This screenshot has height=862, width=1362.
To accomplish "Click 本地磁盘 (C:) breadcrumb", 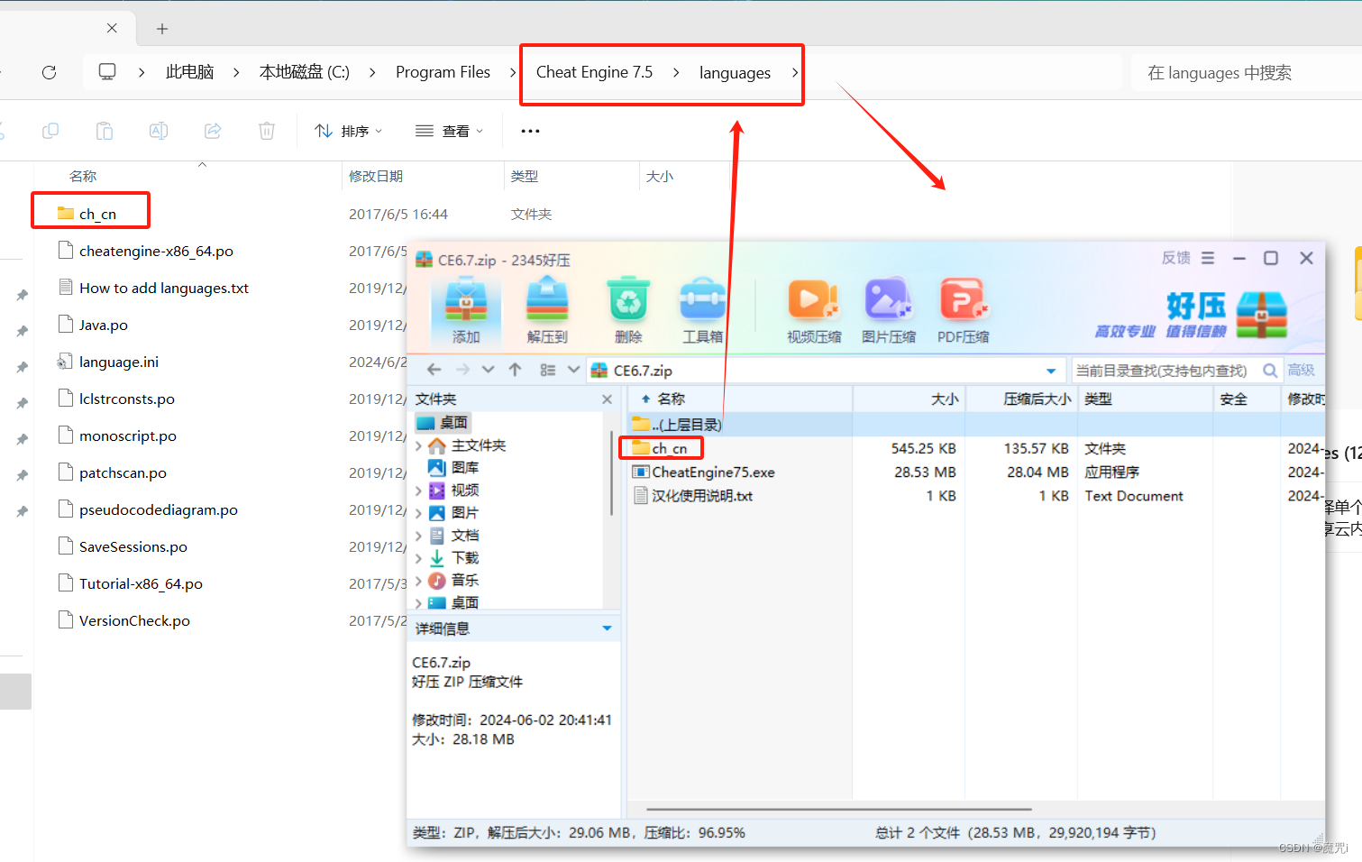I will [305, 72].
